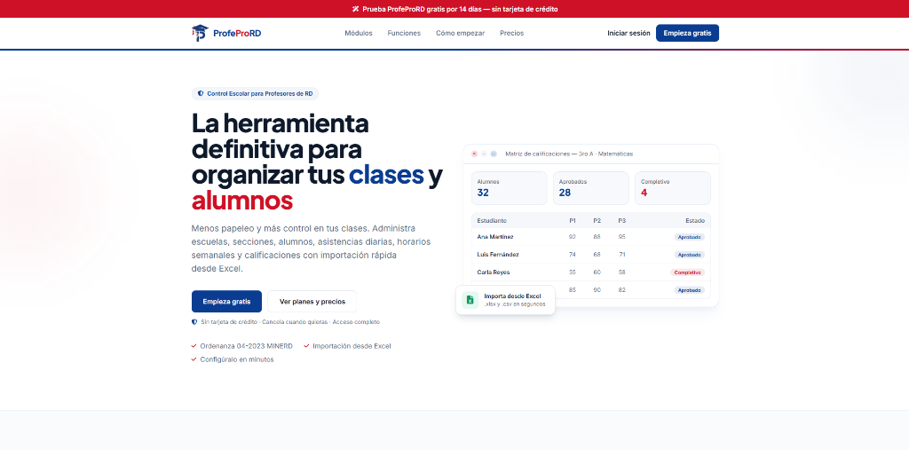Click the grade 95 in column P3
Image resolution: width=909 pixels, height=450 pixels.
[622, 237]
